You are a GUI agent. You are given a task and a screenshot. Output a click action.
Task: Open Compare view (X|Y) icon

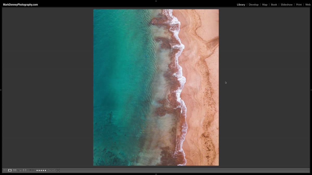coord(15,170)
